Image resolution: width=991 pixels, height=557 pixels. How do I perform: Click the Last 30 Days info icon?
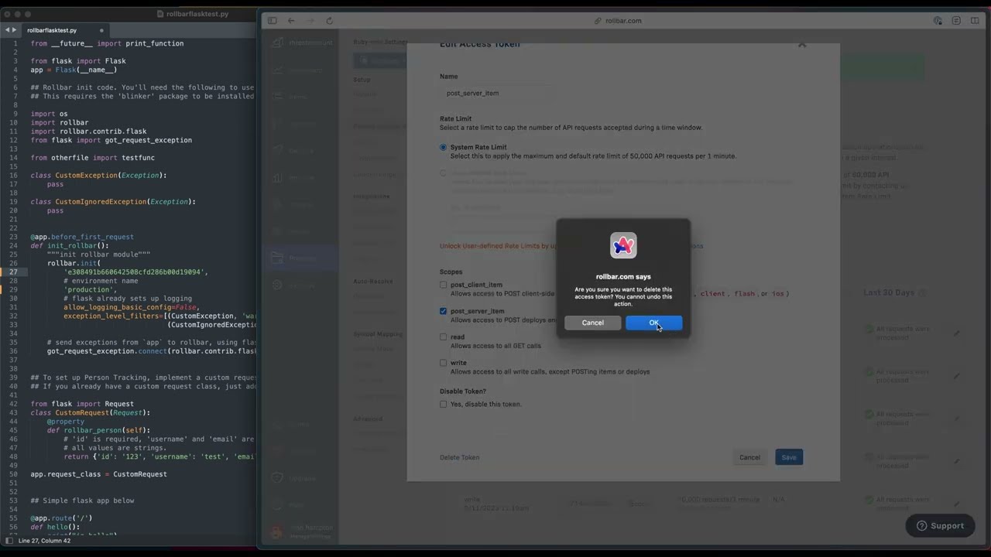click(x=922, y=292)
